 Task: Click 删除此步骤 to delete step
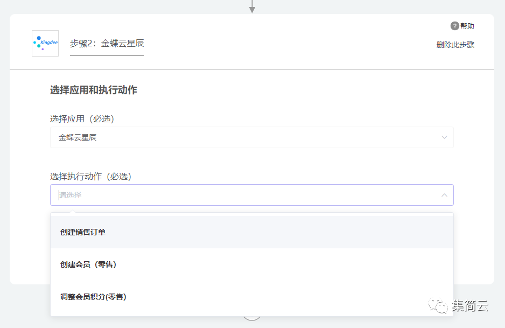455,45
